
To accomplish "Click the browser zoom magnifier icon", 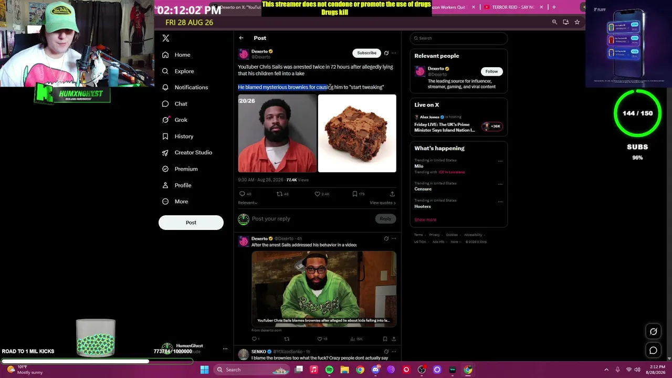I will [554, 22].
